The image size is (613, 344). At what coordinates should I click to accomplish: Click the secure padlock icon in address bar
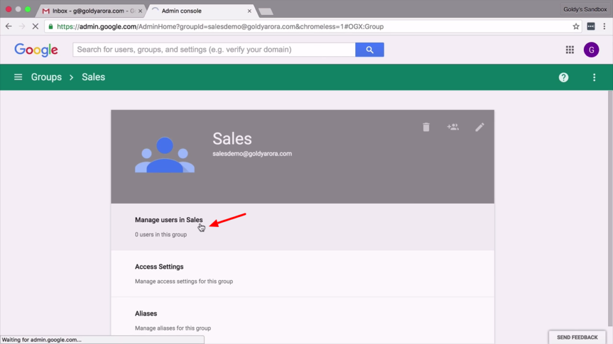point(51,27)
